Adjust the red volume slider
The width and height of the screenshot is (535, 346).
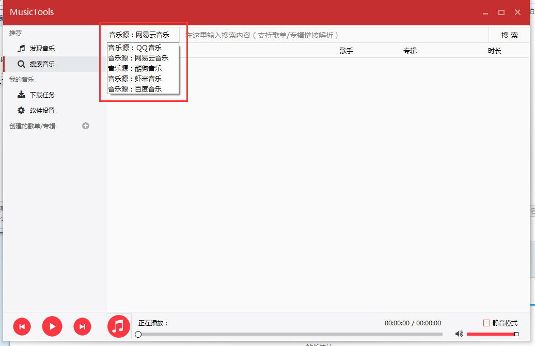point(492,334)
